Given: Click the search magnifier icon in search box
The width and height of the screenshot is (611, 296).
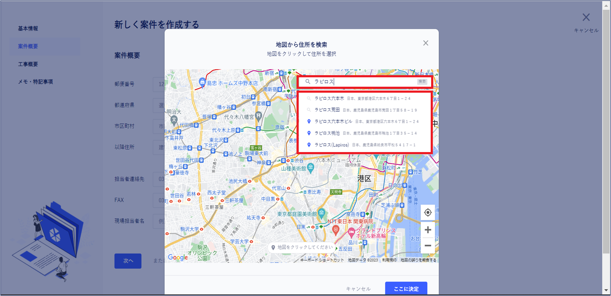Looking at the screenshot, I should 308,82.
